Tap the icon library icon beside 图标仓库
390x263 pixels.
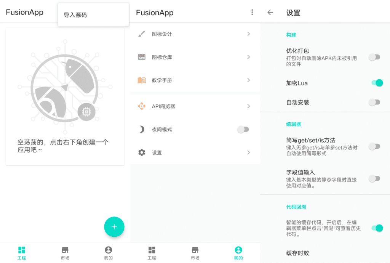[142, 57]
